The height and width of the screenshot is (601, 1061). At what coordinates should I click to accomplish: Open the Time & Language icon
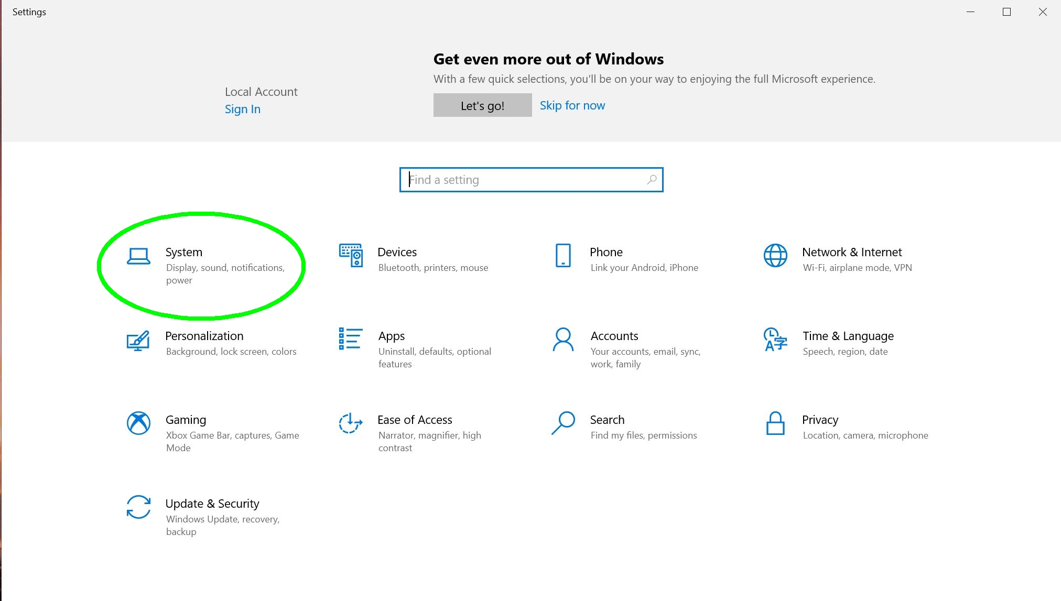pyautogui.click(x=775, y=340)
